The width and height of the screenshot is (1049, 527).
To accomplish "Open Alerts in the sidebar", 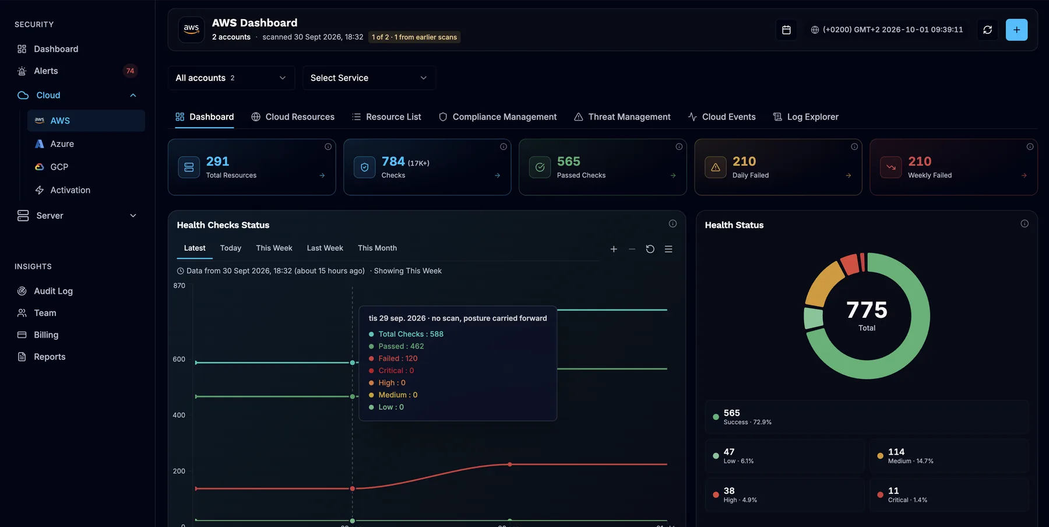I will pyautogui.click(x=78, y=71).
